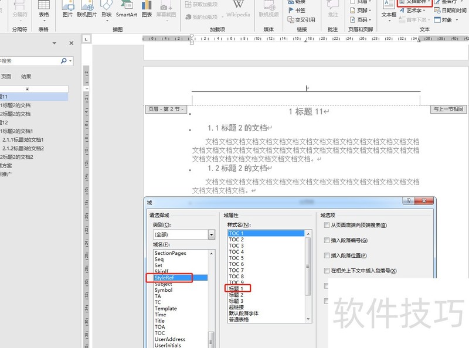469x348 pixels.
Task: Click the 与上一节相同 header label
Action: click(448, 109)
